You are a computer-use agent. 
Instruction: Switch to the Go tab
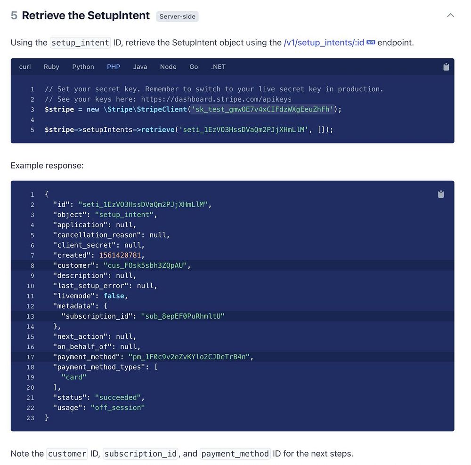pyautogui.click(x=194, y=67)
